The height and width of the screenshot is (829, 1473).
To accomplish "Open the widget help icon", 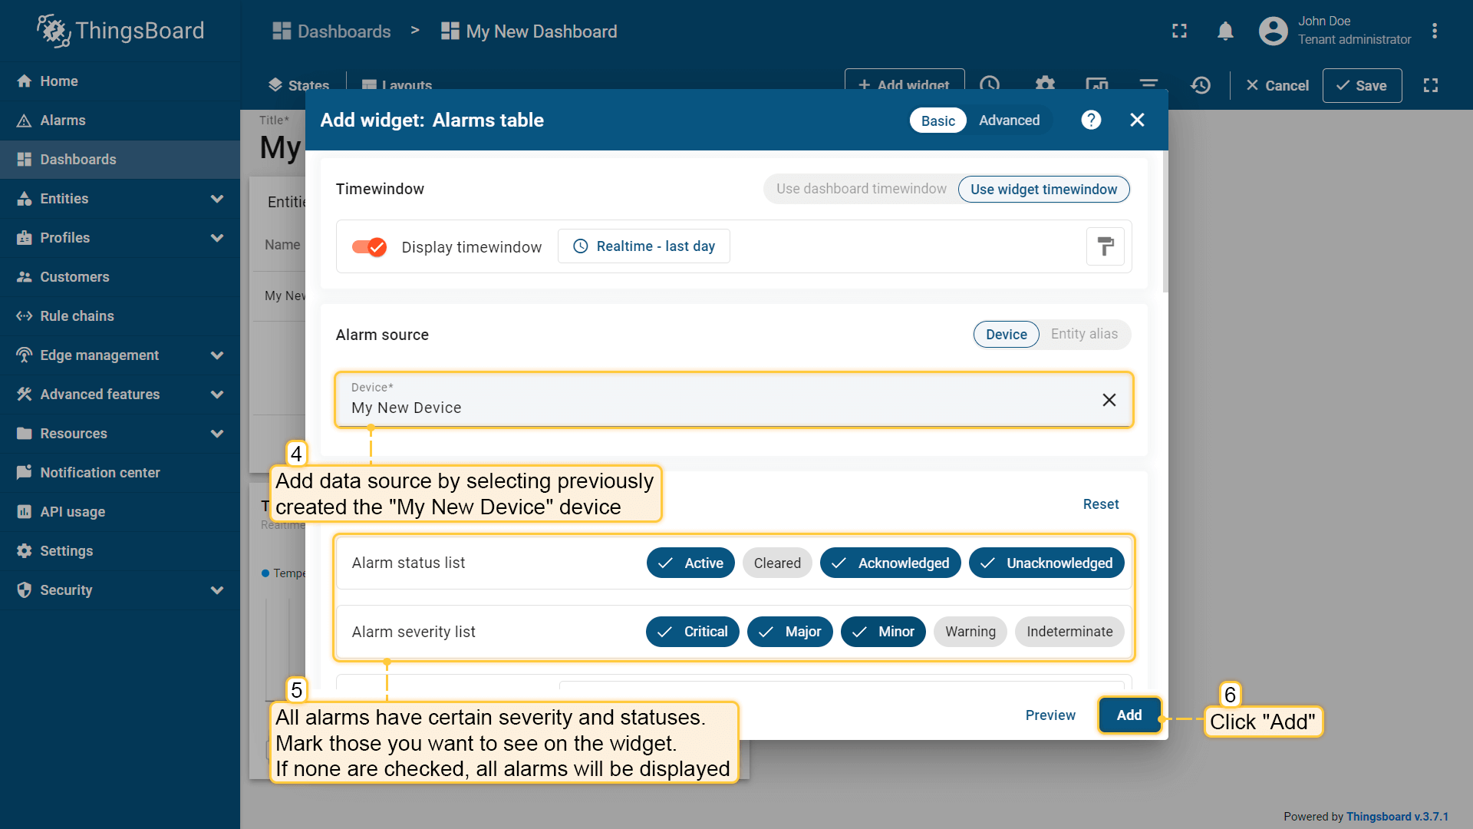I will point(1091,120).
